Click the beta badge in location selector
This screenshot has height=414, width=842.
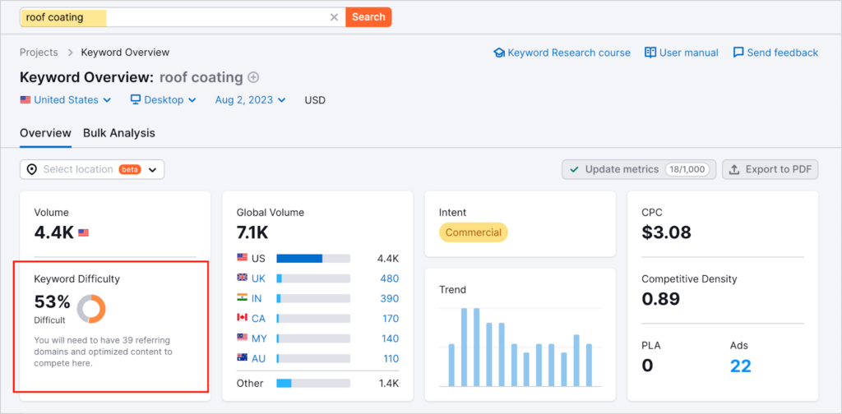click(x=129, y=169)
